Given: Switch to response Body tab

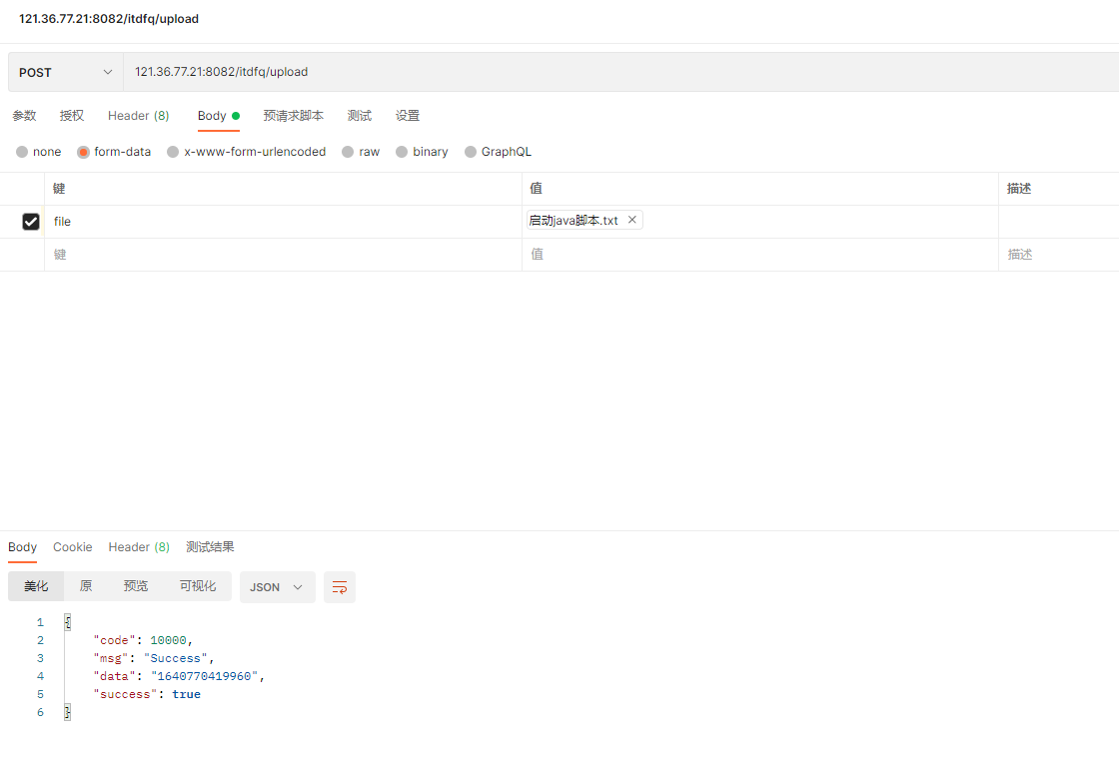Looking at the screenshot, I should [x=22, y=547].
